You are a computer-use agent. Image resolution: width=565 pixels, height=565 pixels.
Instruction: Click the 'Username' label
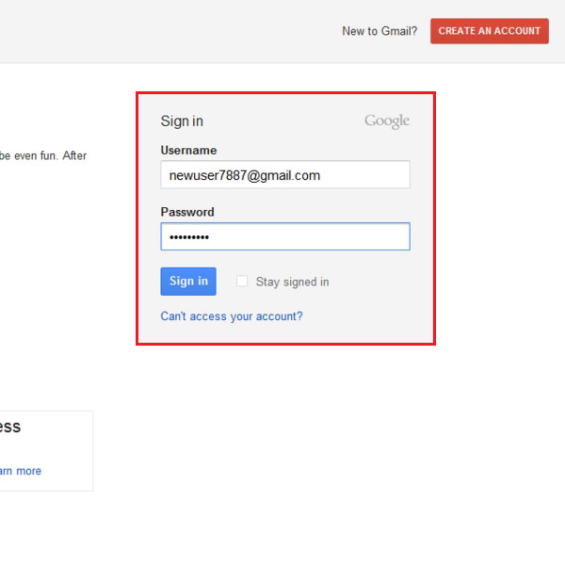[x=188, y=151]
